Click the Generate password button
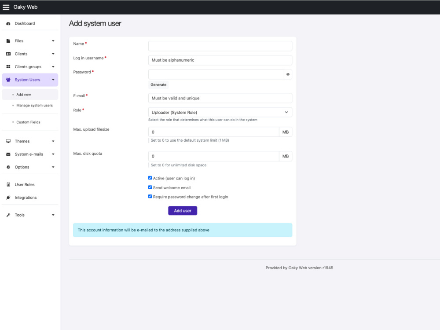Viewport: 440px width, 330px height. pos(158,85)
